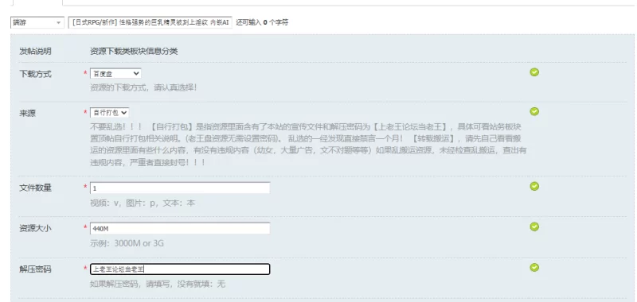Click hint 如果解压密码，请填写，没有就填：无
This screenshot has height=302, width=637.
click(158, 285)
